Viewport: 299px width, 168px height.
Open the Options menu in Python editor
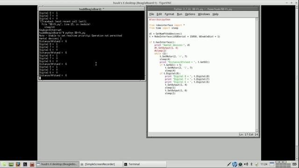(x=190, y=14)
